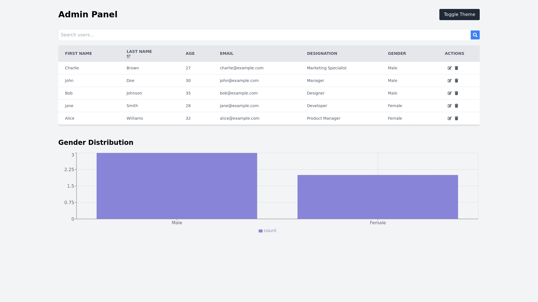
Task: Click the Designation column header
Action: point(322,53)
